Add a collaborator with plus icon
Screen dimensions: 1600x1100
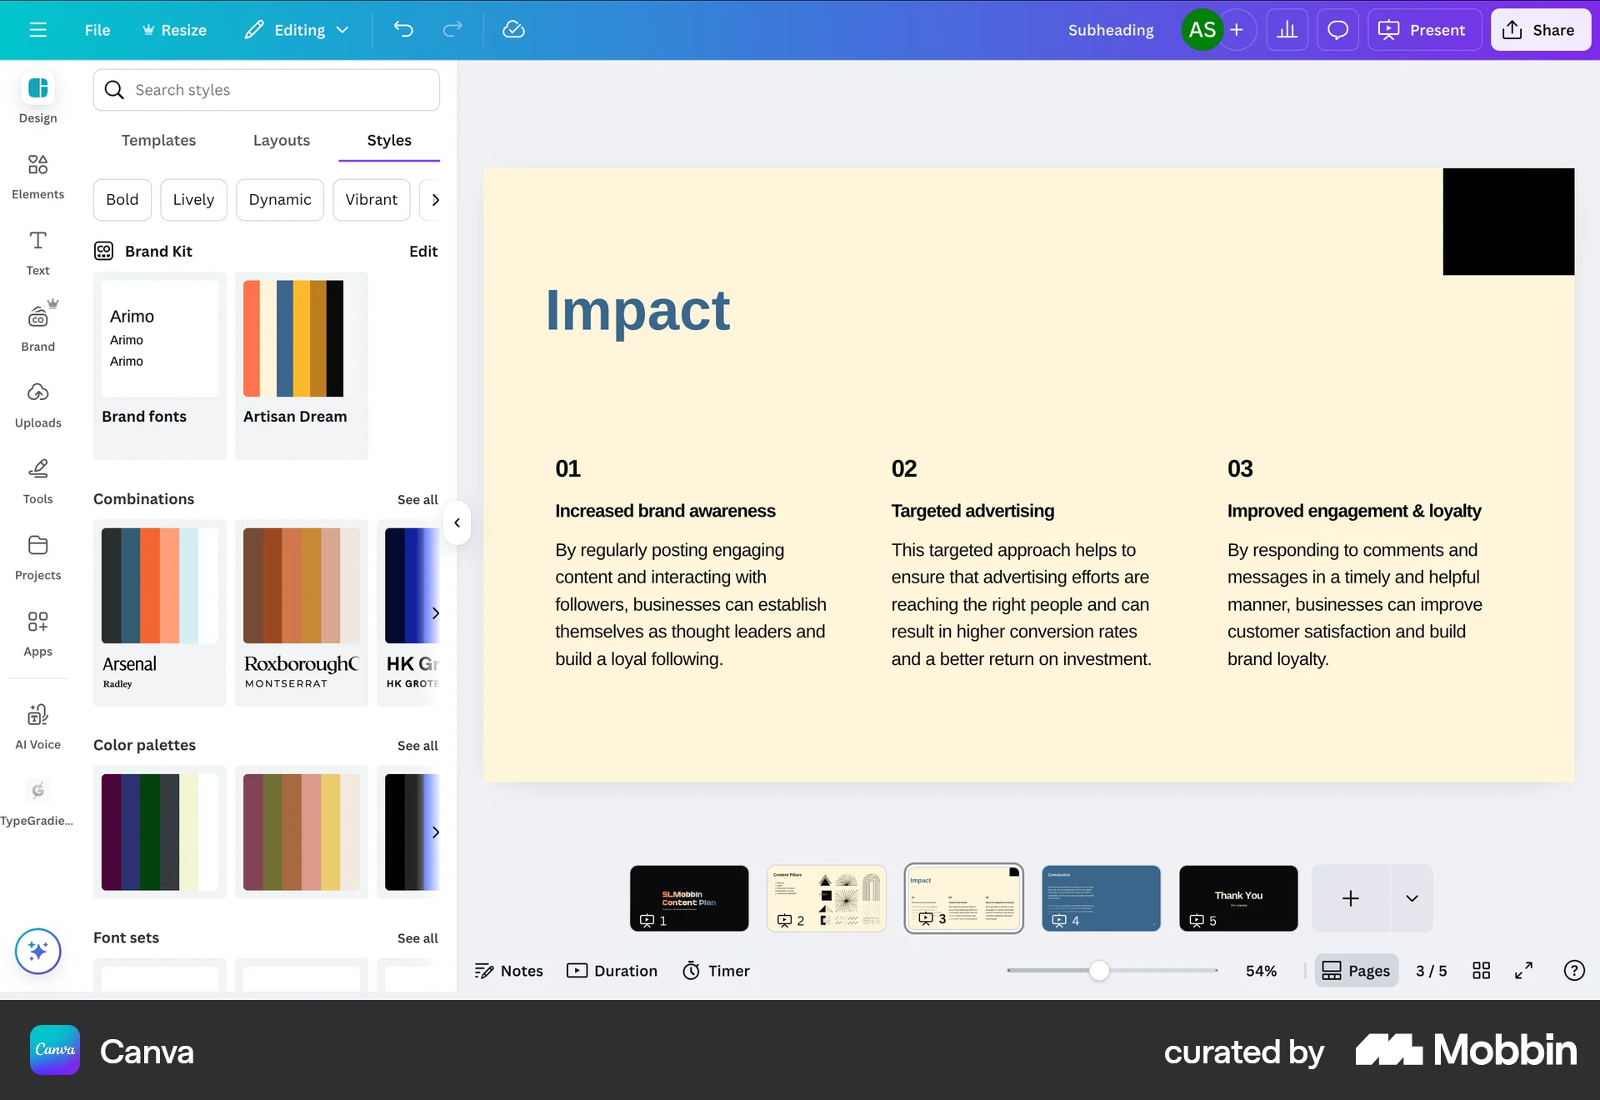[x=1237, y=30]
